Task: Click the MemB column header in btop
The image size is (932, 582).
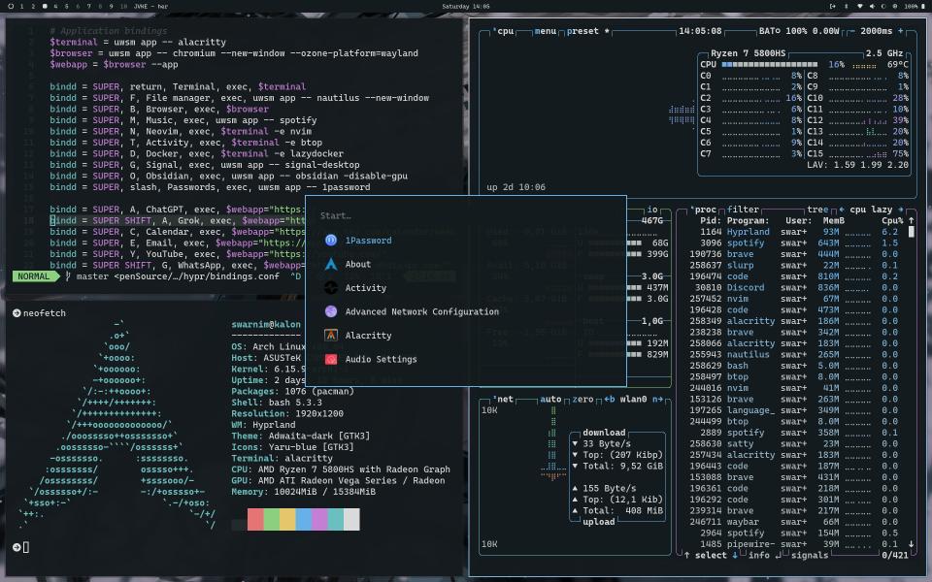Action: (833, 221)
